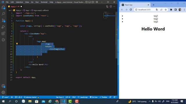
Task: Click Open Changes icon in editor toolbar
Action: tap(107, 6)
